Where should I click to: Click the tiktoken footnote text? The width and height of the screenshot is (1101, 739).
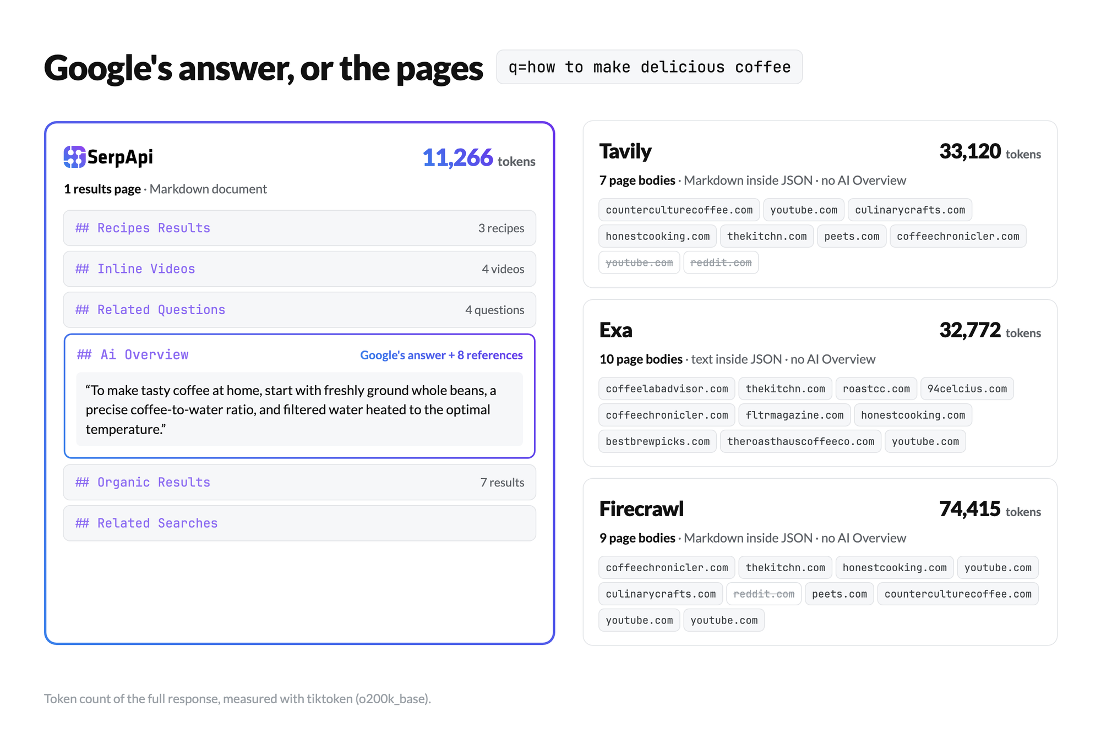(x=237, y=699)
